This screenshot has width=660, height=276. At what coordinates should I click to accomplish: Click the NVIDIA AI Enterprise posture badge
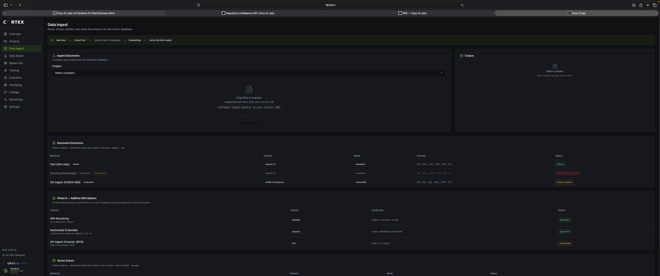274,182
